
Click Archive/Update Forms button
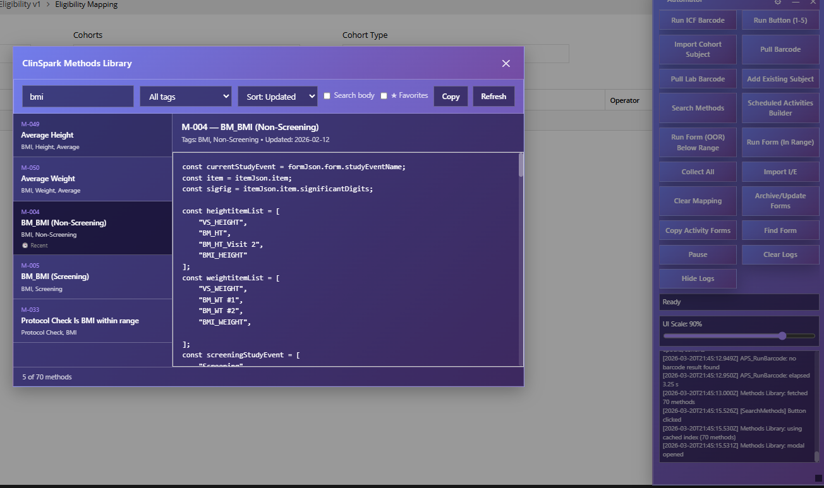click(780, 201)
